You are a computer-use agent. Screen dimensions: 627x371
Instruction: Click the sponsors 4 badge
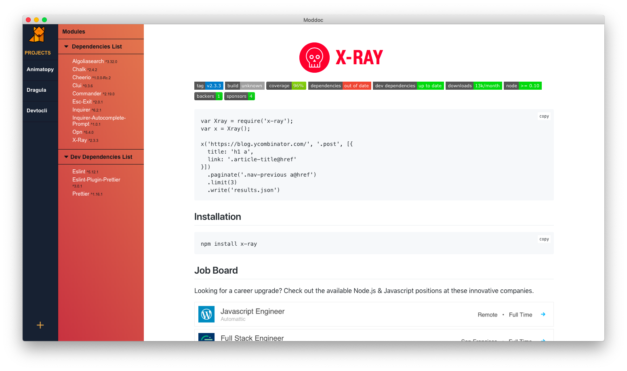coord(240,96)
